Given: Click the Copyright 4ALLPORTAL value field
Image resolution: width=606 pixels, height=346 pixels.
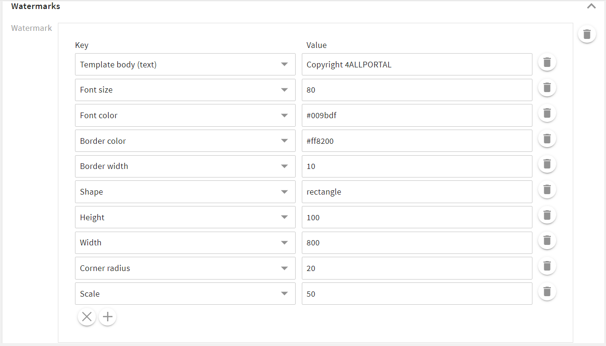Looking at the screenshot, I should [417, 65].
